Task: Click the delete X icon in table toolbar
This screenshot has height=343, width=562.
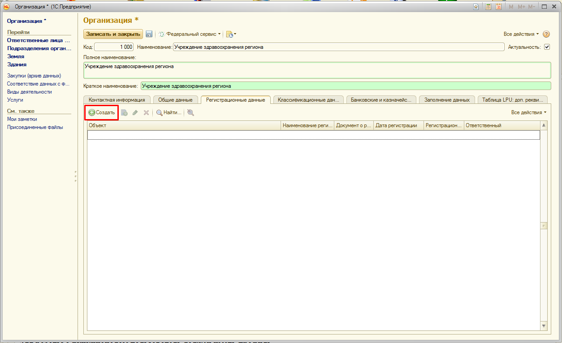Action: [x=146, y=113]
